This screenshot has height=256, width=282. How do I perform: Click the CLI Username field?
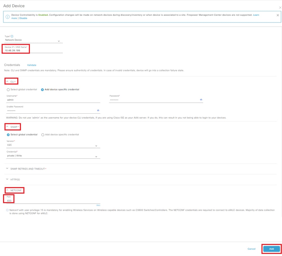53,100
